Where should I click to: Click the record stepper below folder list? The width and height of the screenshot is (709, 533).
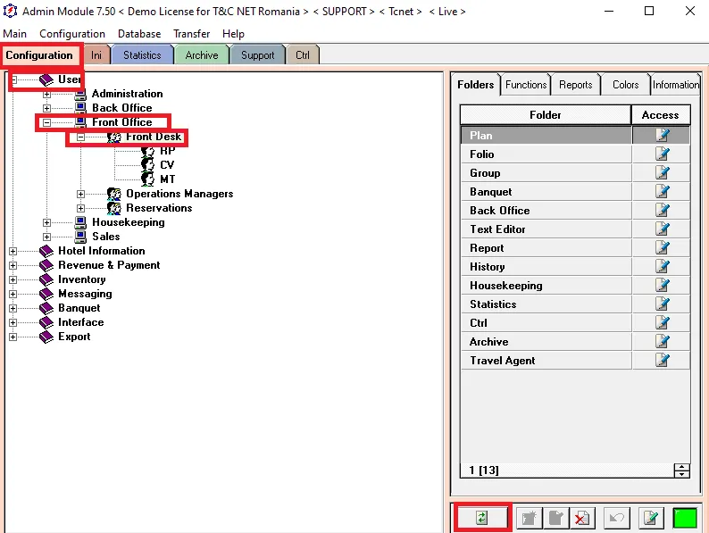(x=681, y=471)
